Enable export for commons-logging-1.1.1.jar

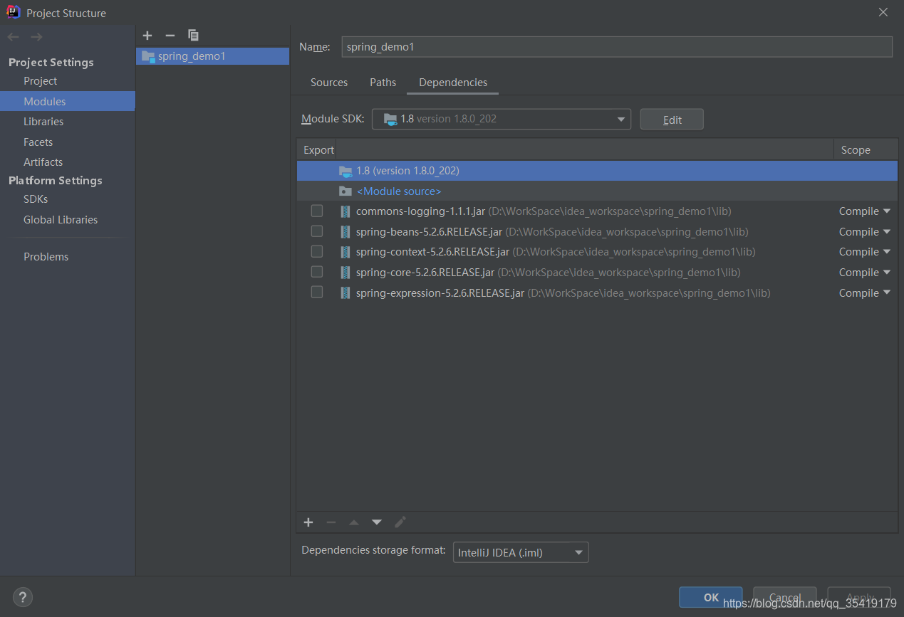tap(317, 211)
